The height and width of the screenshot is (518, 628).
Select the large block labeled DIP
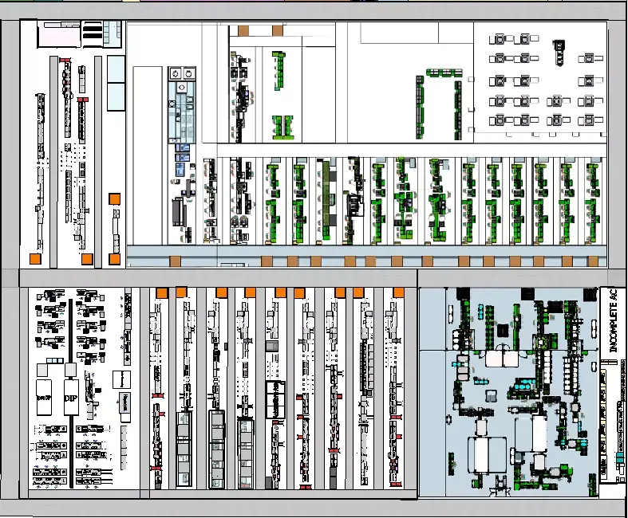(x=71, y=398)
